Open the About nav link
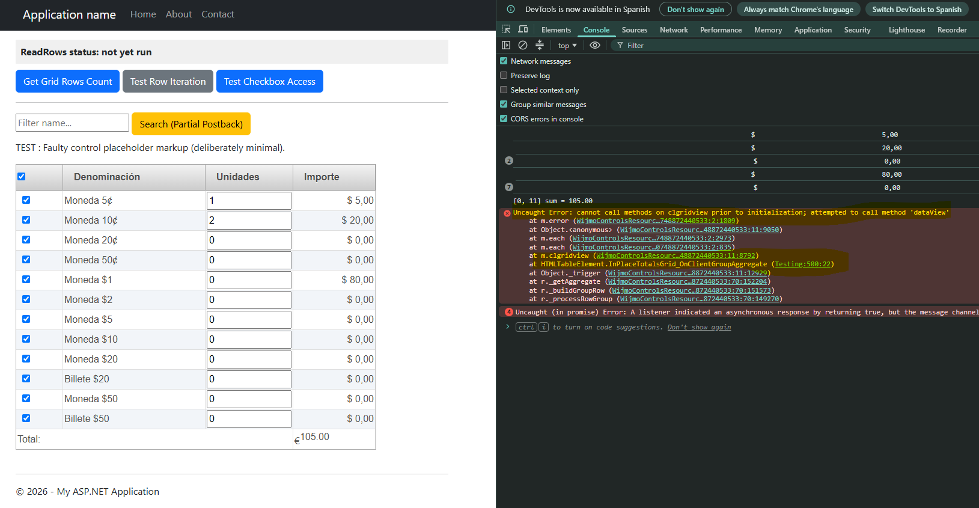The width and height of the screenshot is (979, 508). (178, 14)
